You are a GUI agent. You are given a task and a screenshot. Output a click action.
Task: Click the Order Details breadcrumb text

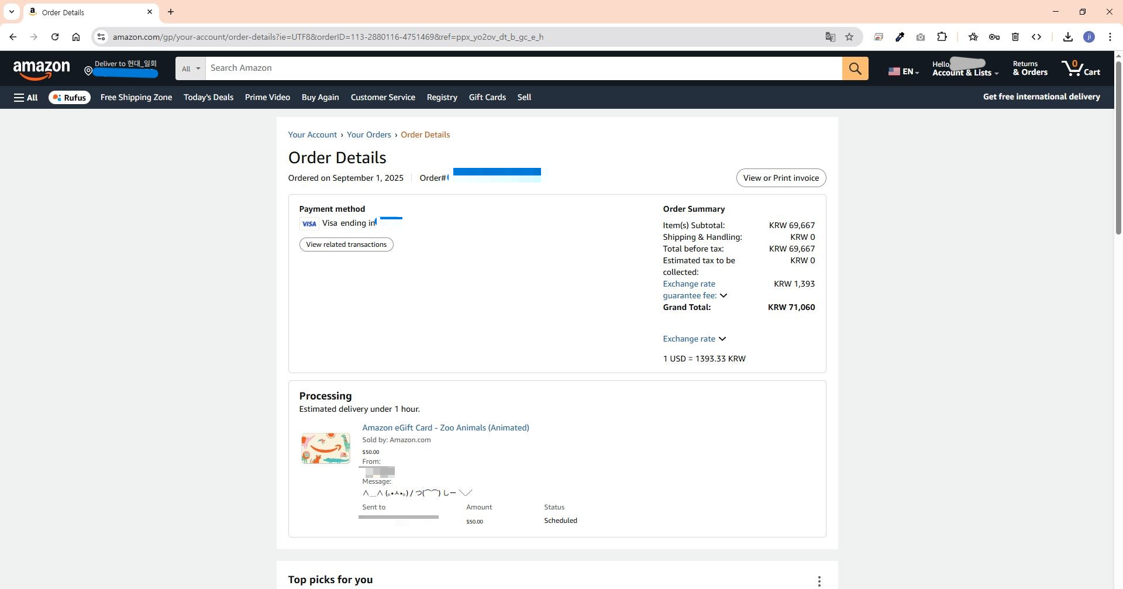(x=425, y=135)
